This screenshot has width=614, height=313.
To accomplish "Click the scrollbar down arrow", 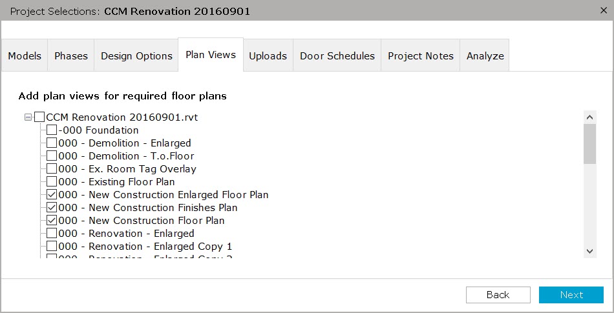I will pos(590,251).
